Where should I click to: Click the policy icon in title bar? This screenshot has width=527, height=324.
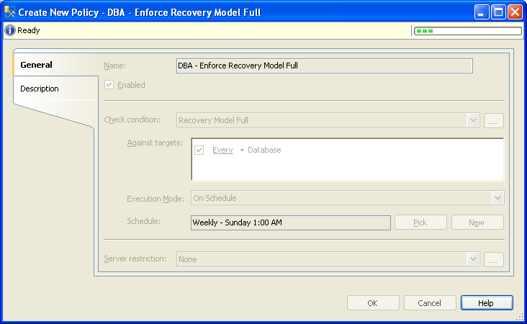coord(10,12)
